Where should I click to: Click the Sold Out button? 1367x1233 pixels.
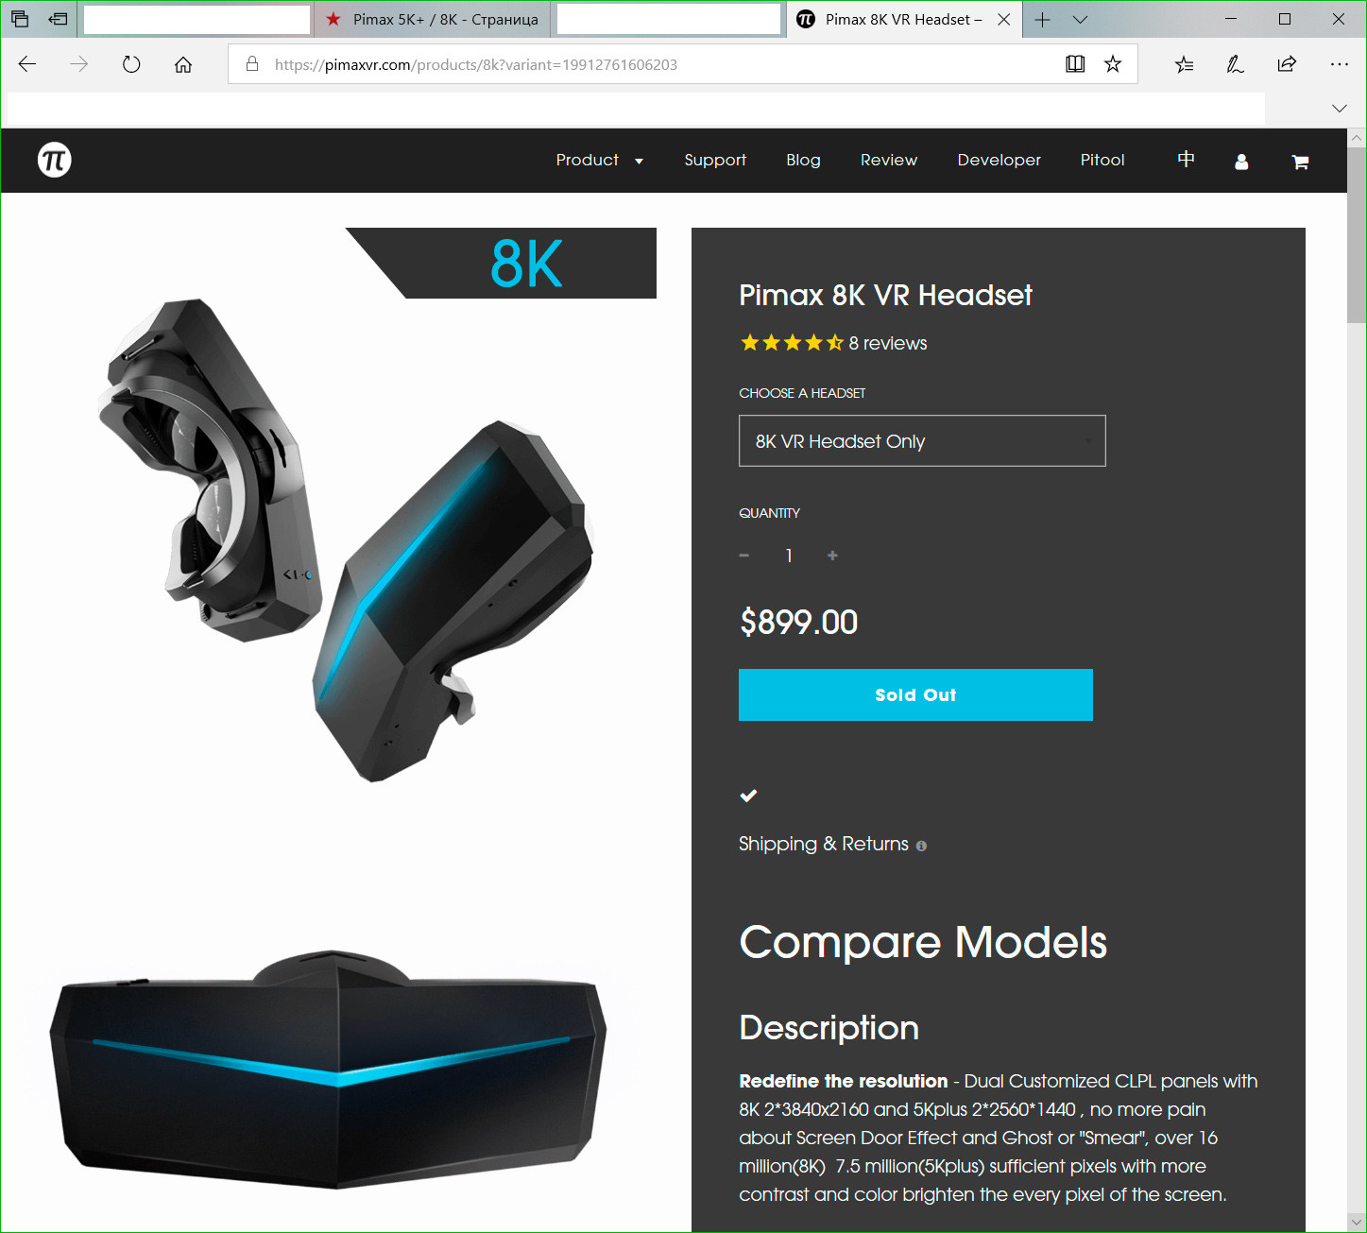(x=915, y=694)
